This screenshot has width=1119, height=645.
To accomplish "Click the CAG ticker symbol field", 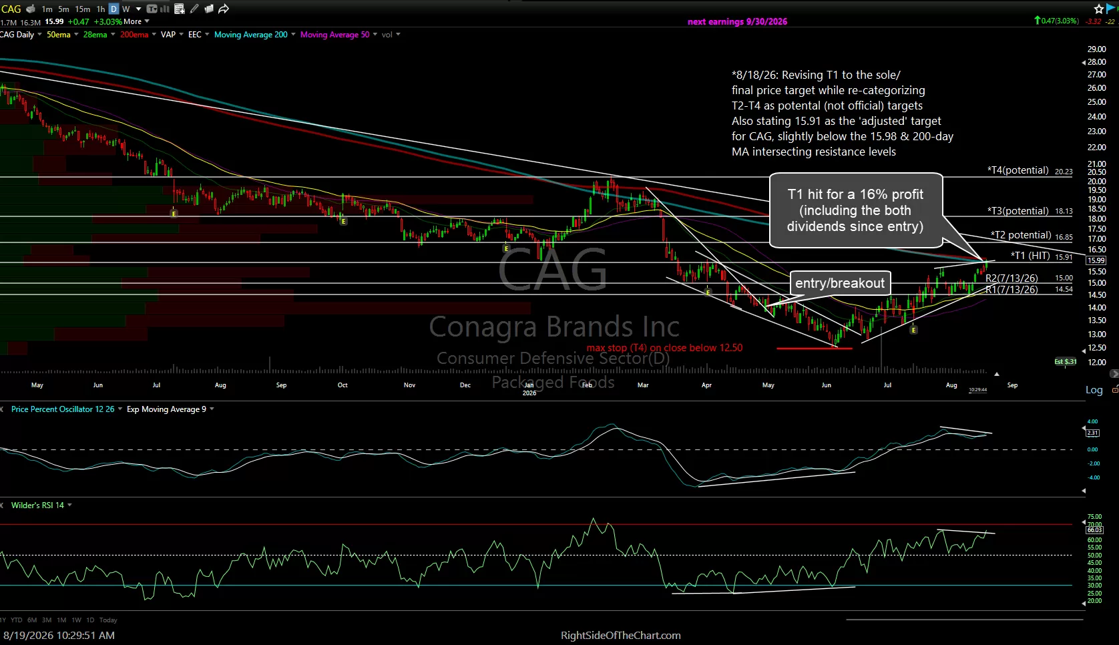I will tap(11, 9).
